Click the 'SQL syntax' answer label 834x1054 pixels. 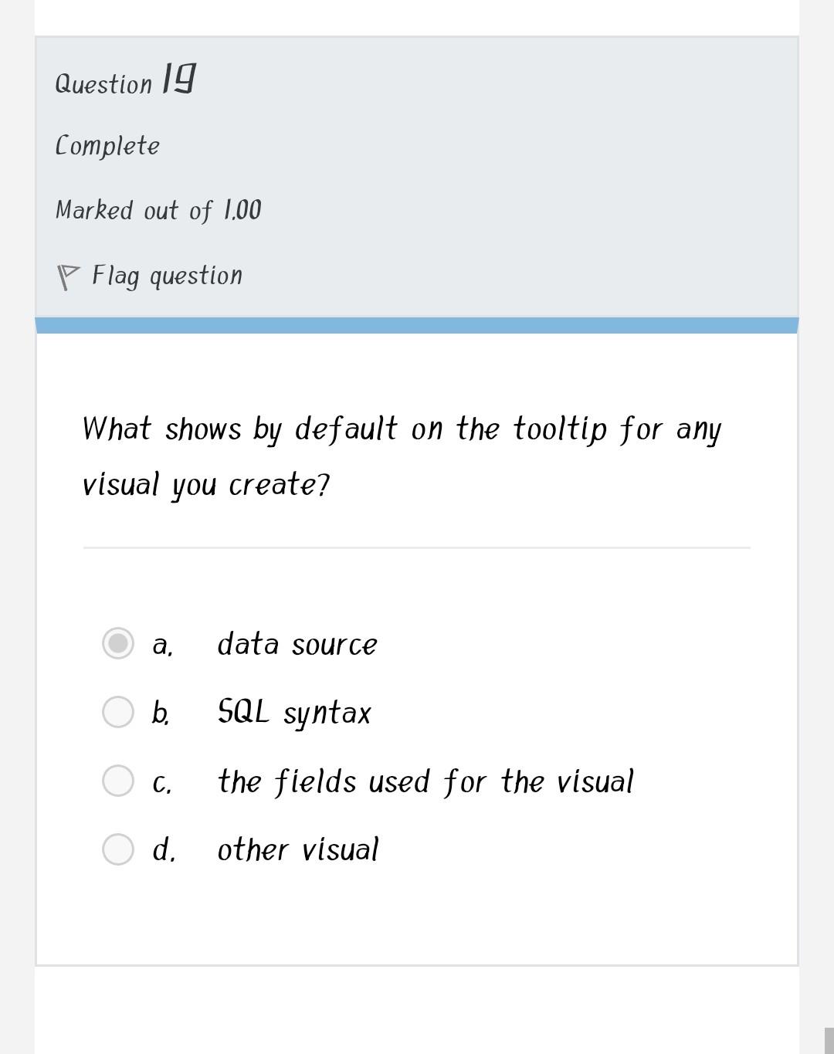[x=293, y=712]
